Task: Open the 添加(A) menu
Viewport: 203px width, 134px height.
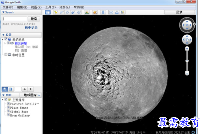Action: (x=65, y=7)
